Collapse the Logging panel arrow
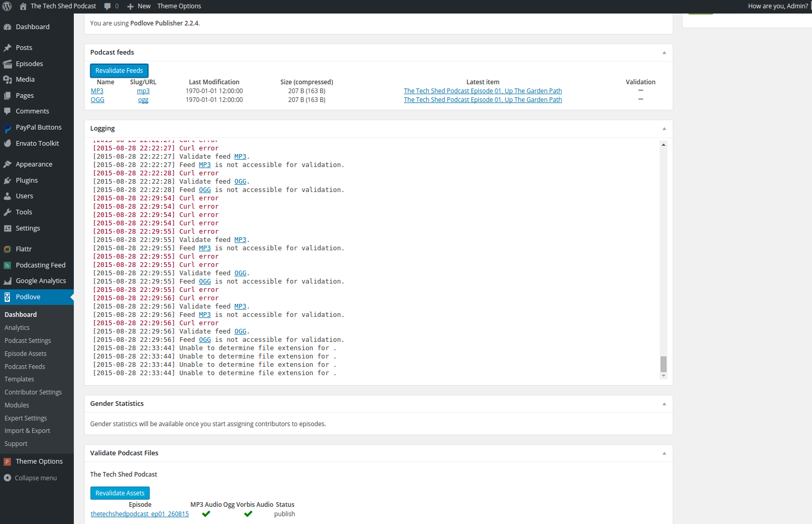The image size is (812, 524). click(664, 129)
